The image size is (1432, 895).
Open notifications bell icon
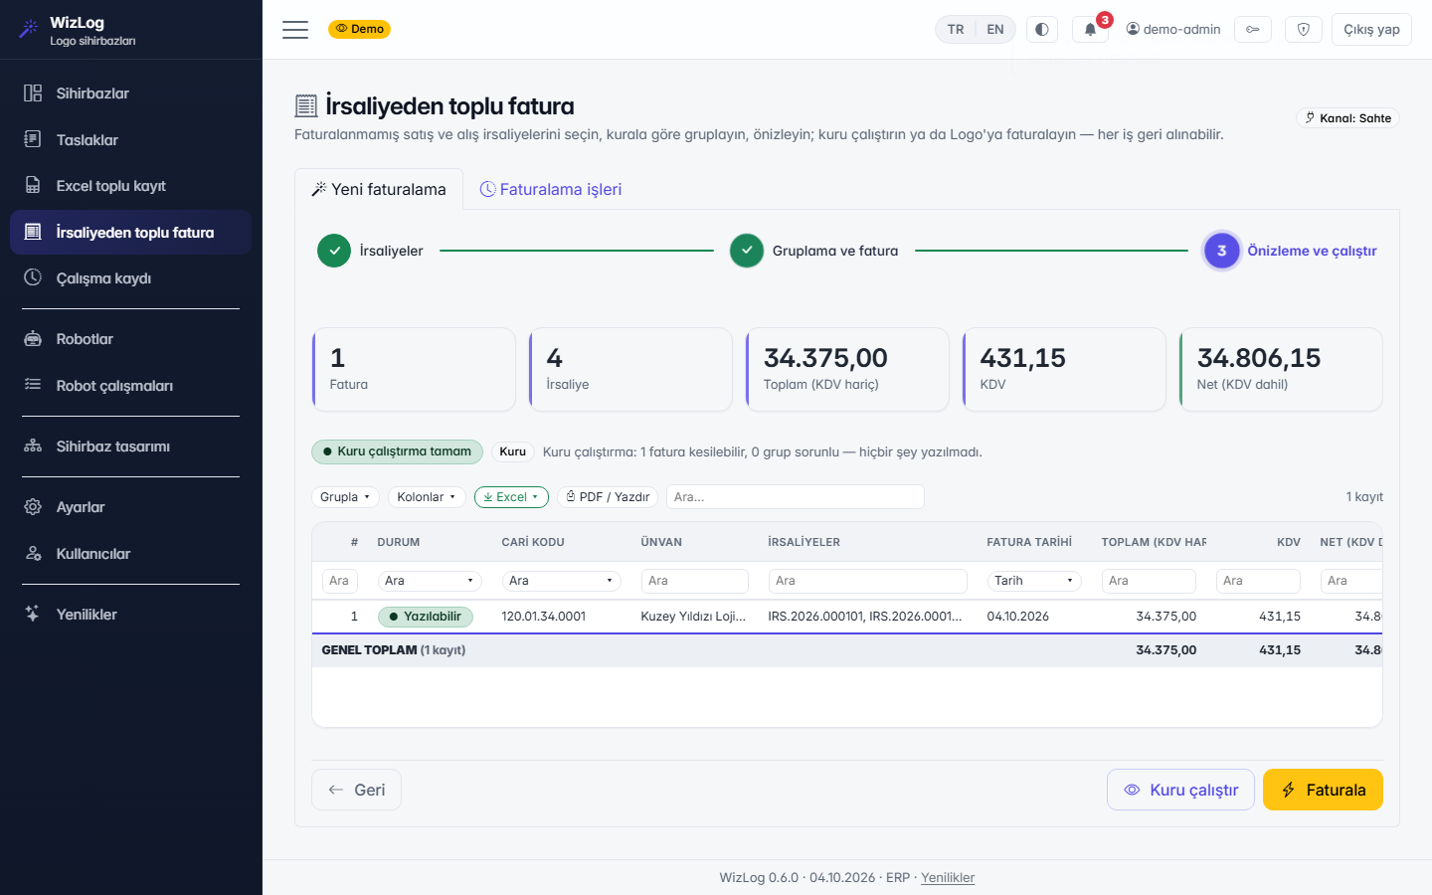pyautogui.click(x=1091, y=30)
